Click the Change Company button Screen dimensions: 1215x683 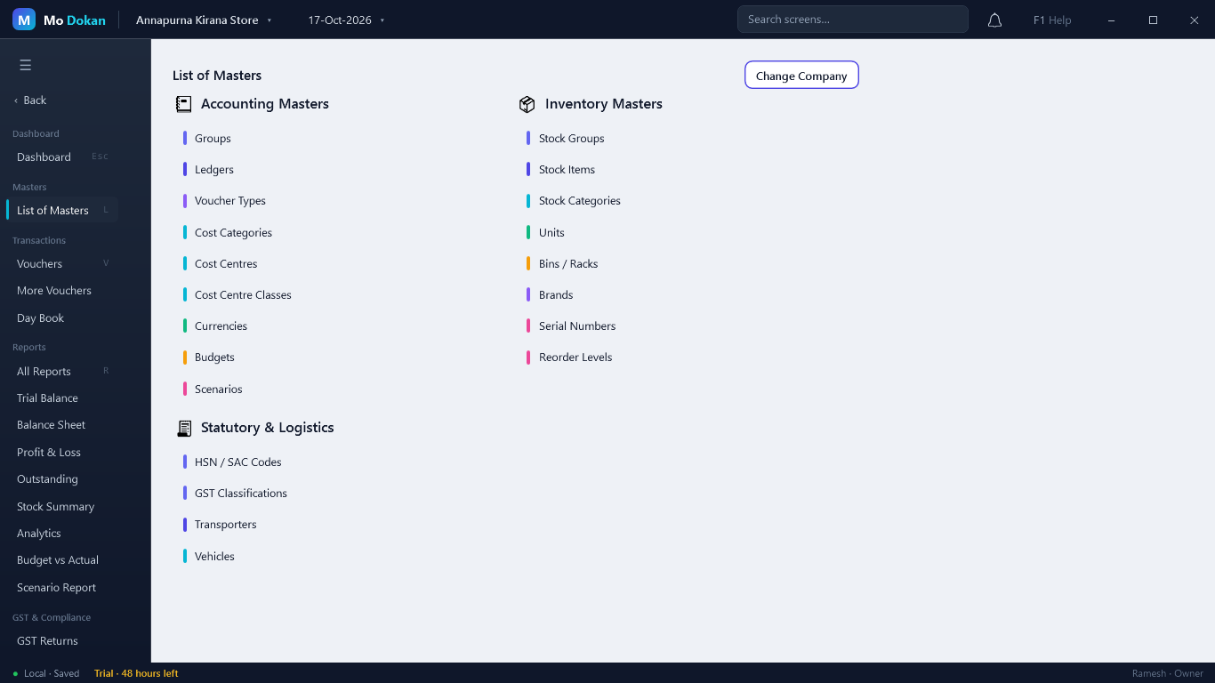click(801, 76)
